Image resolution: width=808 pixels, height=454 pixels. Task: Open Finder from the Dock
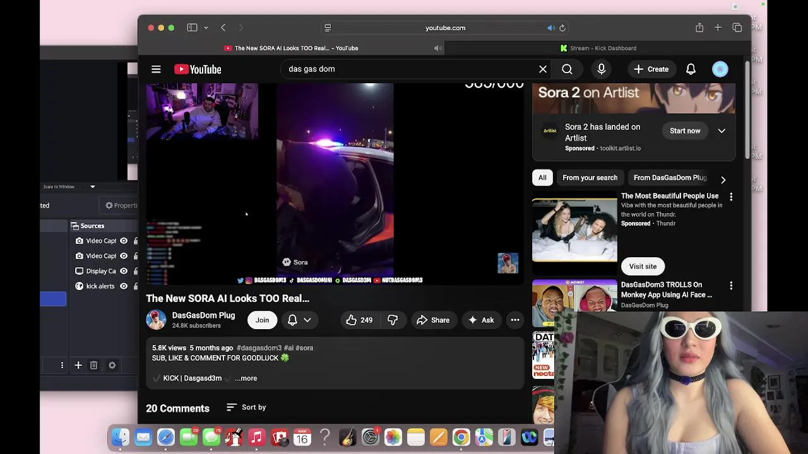pyautogui.click(x=121, y=437)
